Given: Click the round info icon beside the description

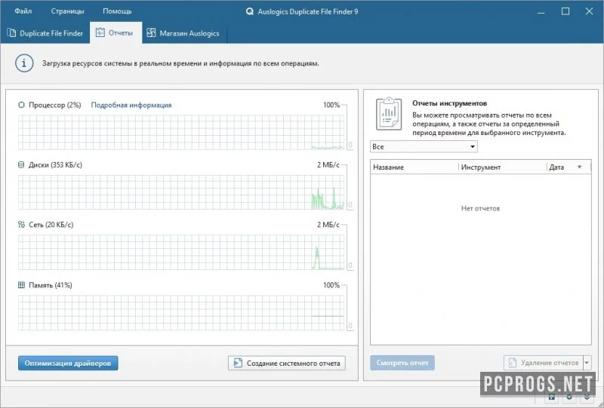Looking at the screenshot, I should [24, 63].
